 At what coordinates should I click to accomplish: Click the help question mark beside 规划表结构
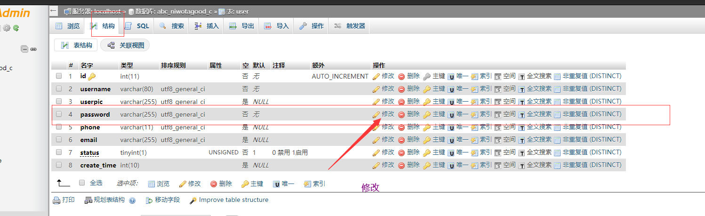pyautogui.click(x=132, y=200)
